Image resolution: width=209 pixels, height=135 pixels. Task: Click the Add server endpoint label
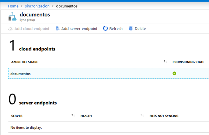tap(79, 29)
